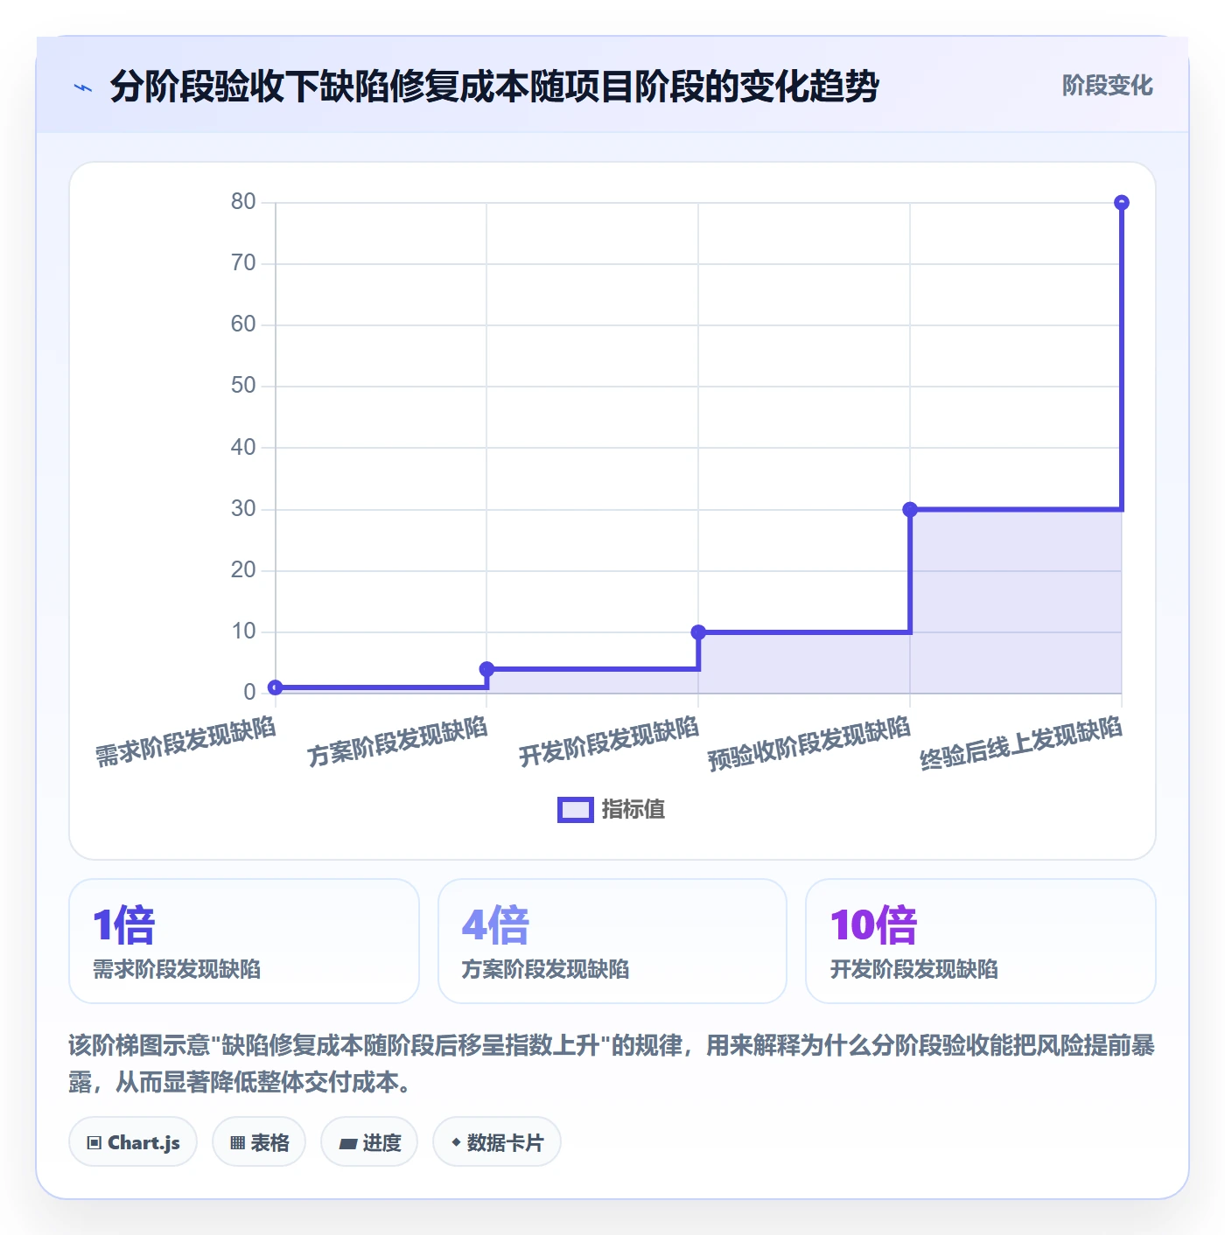Click the data point for 预验收阶段发现缺陷
Viewport: 1225px width, 1235px height.
coord(910,509)
